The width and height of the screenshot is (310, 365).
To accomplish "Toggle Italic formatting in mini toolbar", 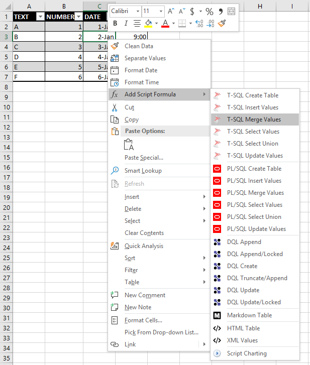I will pos(126,23).
